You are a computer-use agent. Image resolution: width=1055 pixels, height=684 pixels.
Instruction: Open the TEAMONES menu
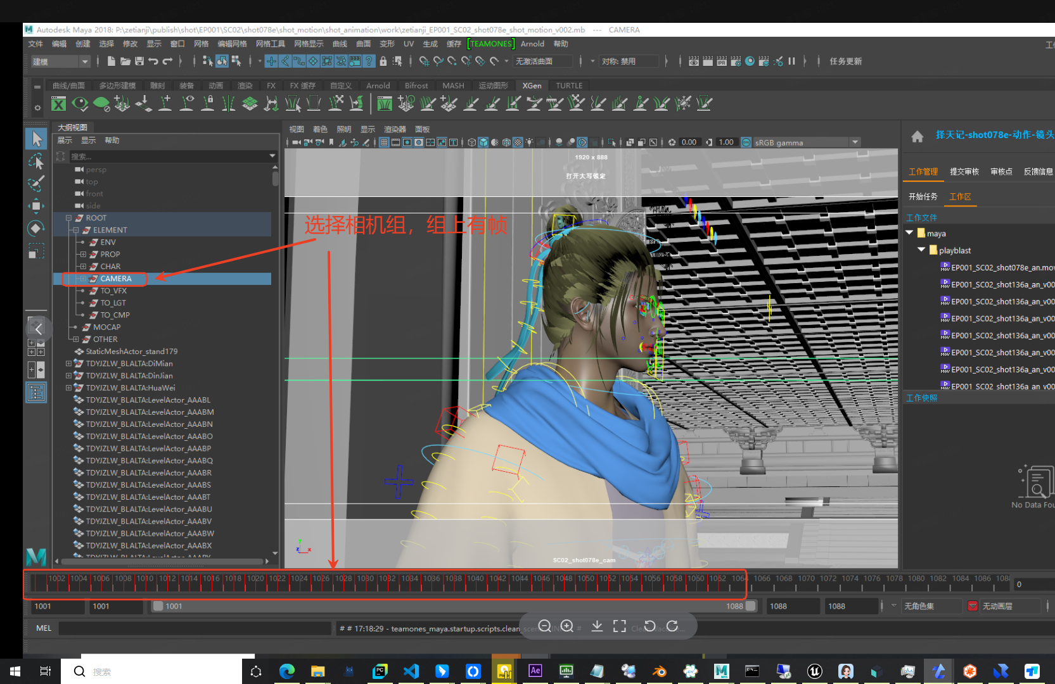pos(491,44)
